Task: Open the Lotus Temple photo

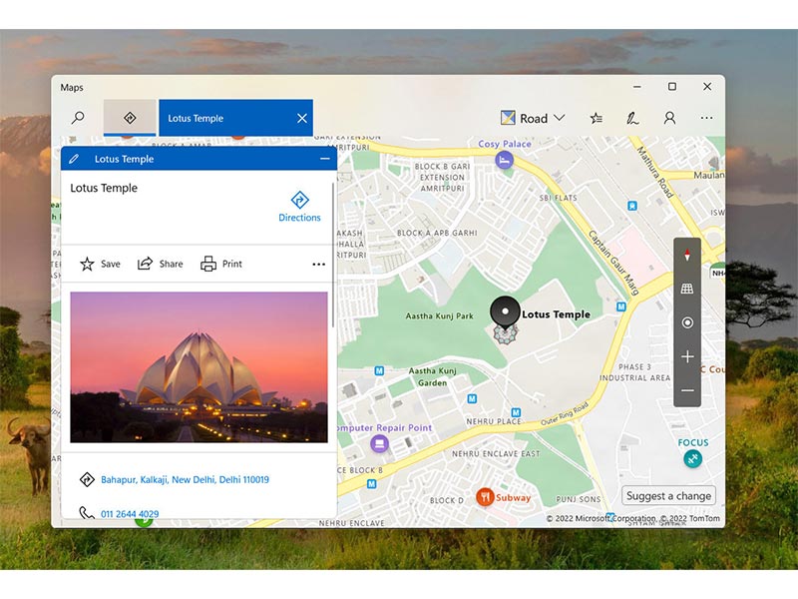Action: point(199,366)
